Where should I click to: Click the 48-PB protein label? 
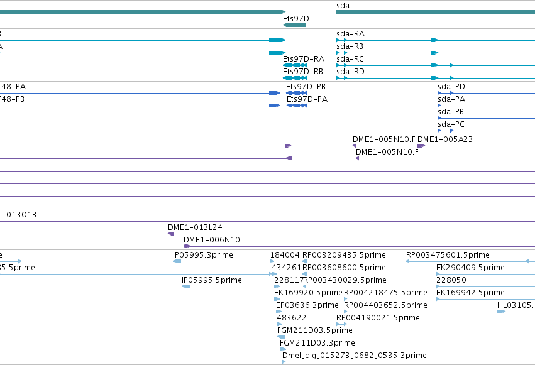point(13,99)
